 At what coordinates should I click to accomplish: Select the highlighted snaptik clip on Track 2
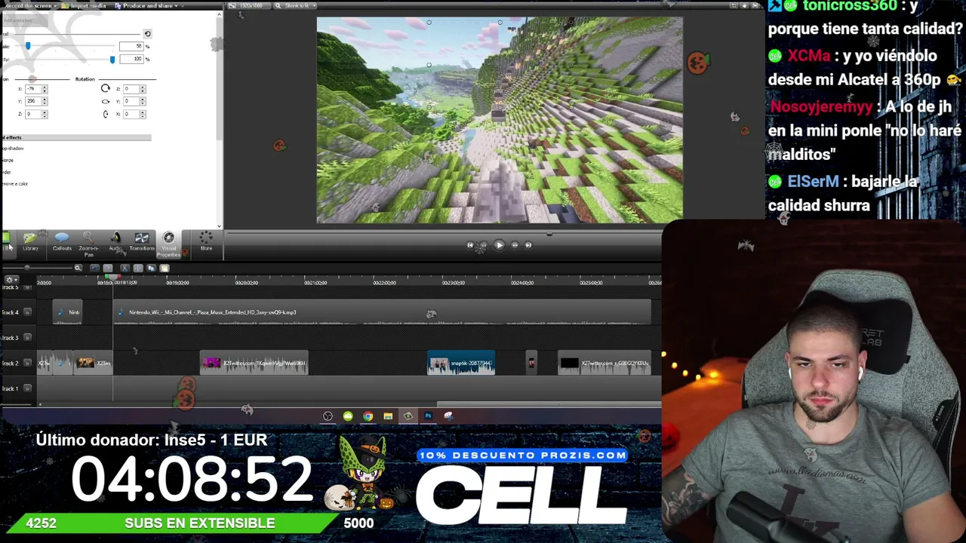[x=461, y=363]
